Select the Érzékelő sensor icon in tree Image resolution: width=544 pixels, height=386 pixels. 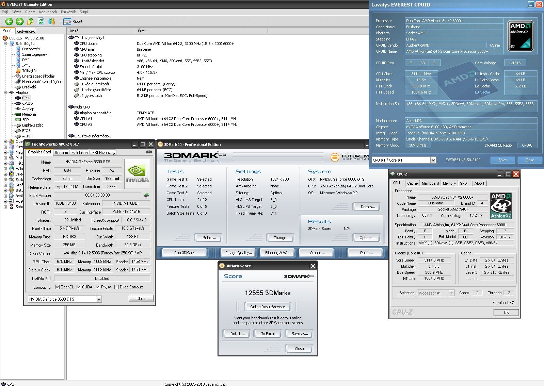pyautogui.click(x=18, y=87)
